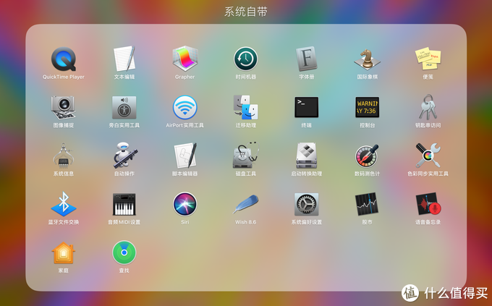The height and width of the screenshot is (306, 492).
Task: Launch the 查找 Find My app
Action: [x=124, y=252]
